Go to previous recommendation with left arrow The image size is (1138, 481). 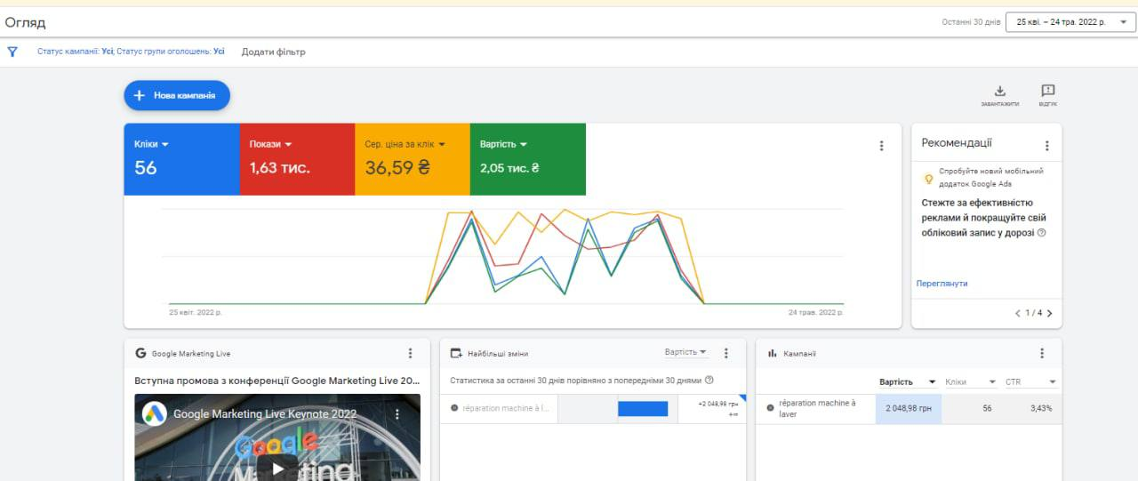click(x=1018, y=313)
